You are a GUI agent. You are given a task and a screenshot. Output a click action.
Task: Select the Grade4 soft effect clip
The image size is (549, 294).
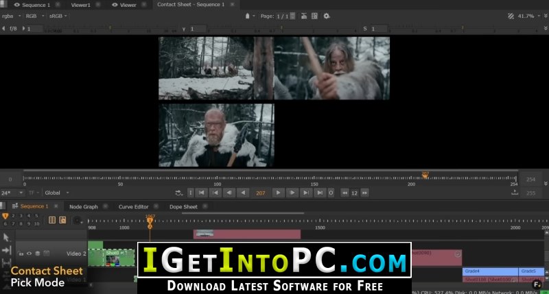coord(490,271)
